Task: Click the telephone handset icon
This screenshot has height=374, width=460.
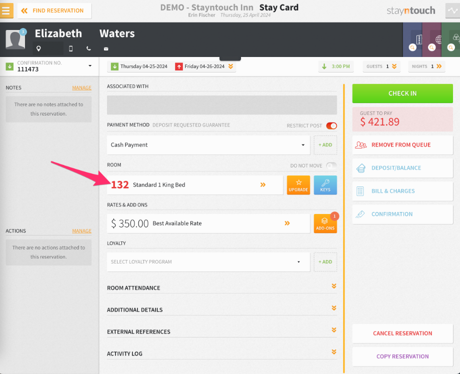Action: pos(88,48)
